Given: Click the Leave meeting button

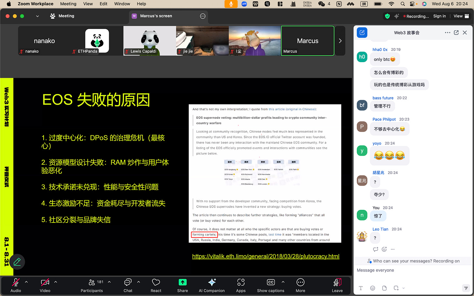Looking at the screenshot, I should click(x=337, y=285).
